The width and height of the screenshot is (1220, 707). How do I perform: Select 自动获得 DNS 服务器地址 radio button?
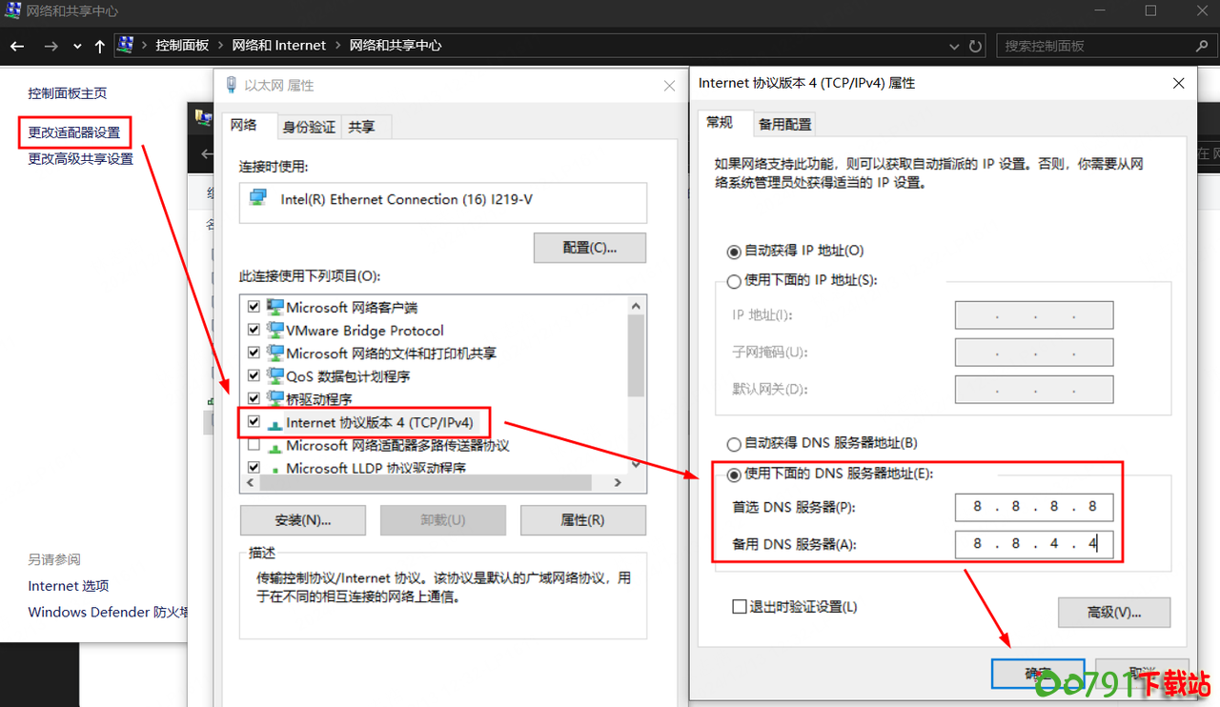(x=734, y=443)
